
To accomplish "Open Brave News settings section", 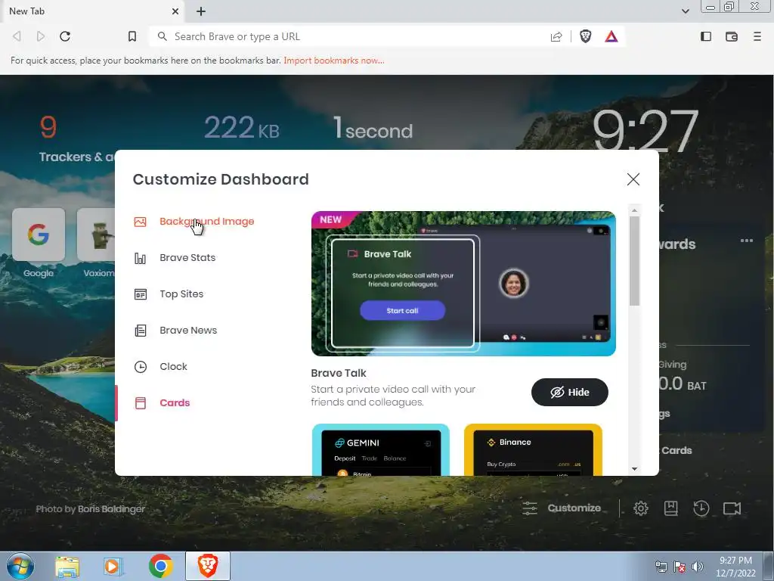I will (188, 331).
